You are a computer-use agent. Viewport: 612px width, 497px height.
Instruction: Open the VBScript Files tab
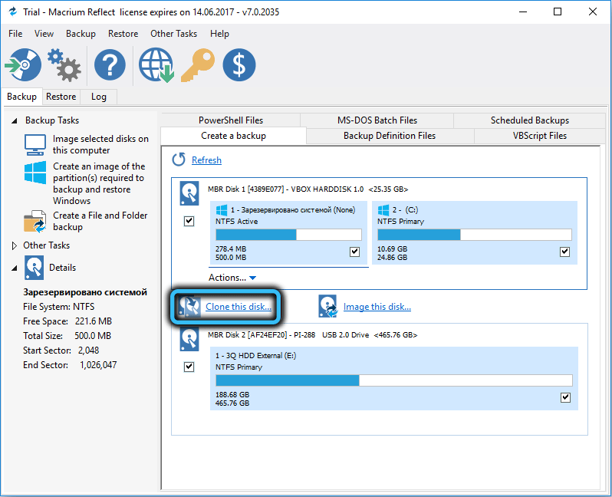point(540,136)
